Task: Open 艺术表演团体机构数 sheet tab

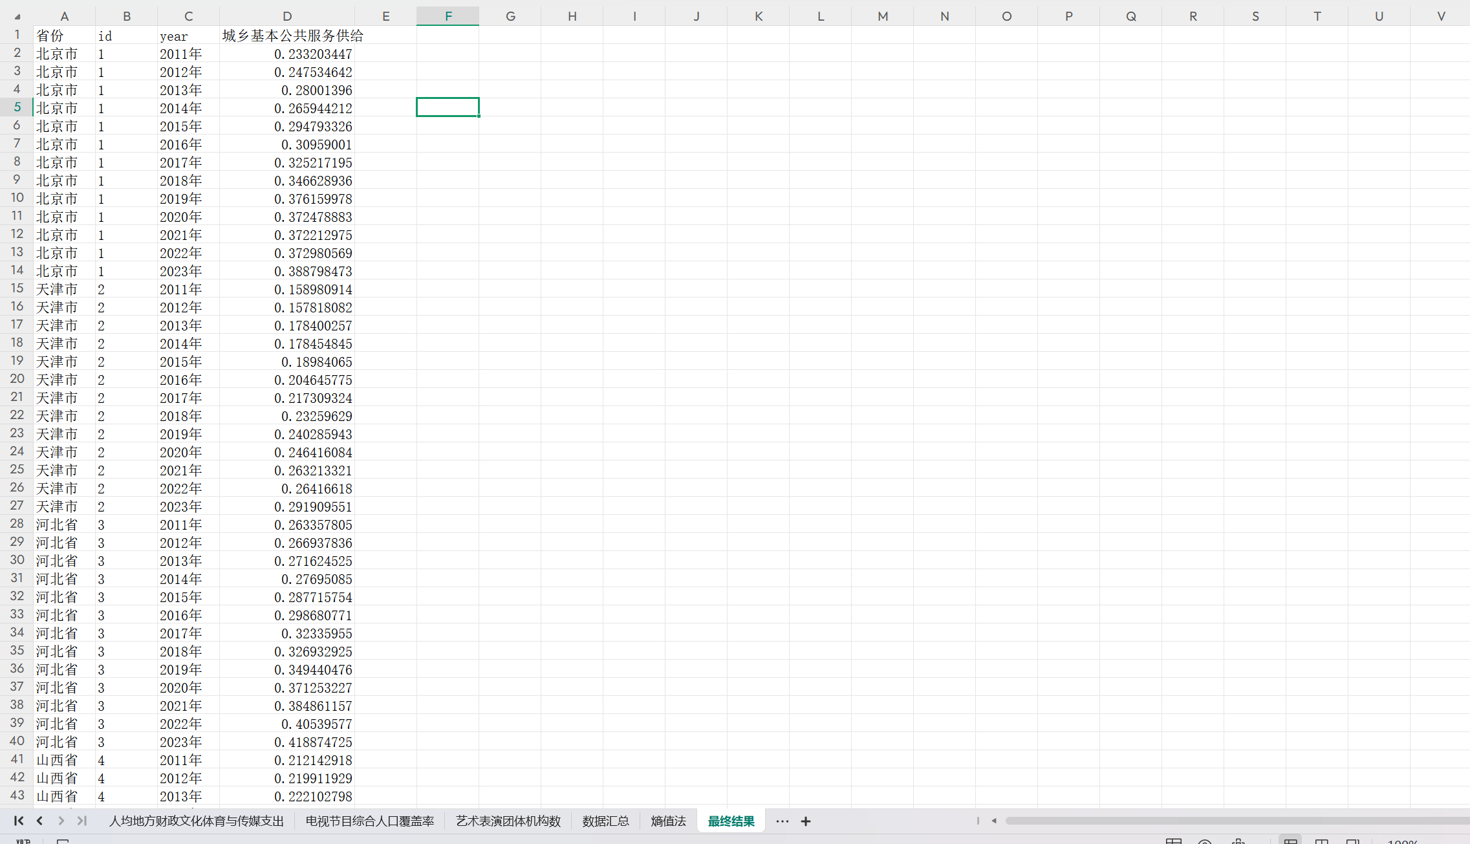Action: coord(508,821)
